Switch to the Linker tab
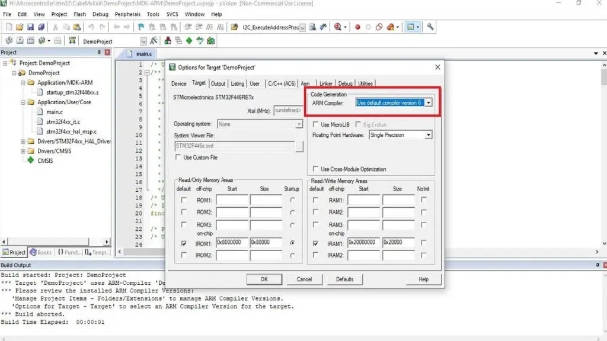Image resolution: width=607 pixels, height=341 pixels. 325,83
